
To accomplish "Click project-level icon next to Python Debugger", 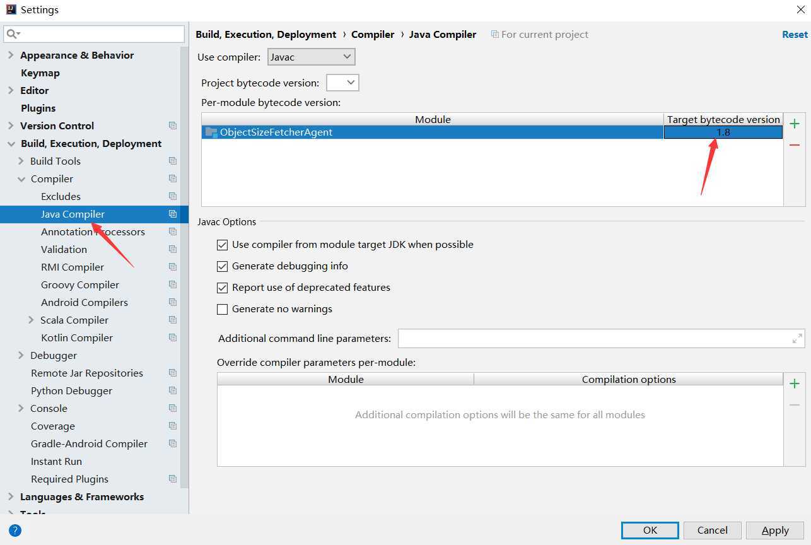I will [x=173, y=390].
